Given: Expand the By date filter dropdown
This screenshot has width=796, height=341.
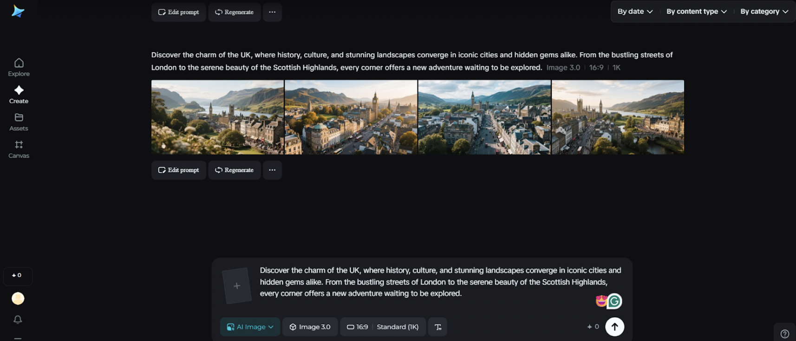Looking at the screenshot, I should click(x=635, y=12).
